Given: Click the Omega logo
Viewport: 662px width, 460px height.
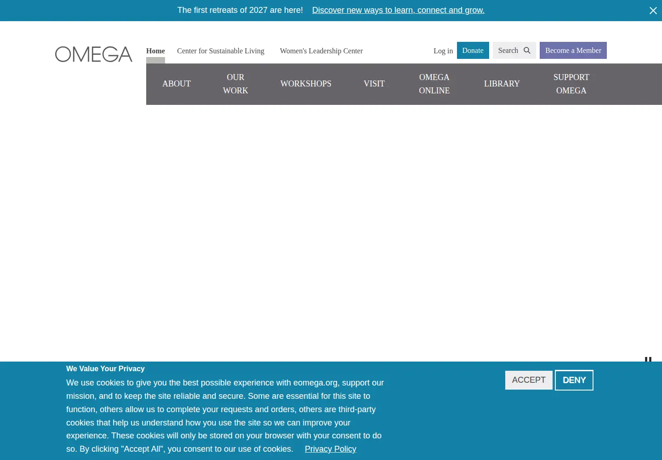Looking at the screenshot, I should pos(94,54).
